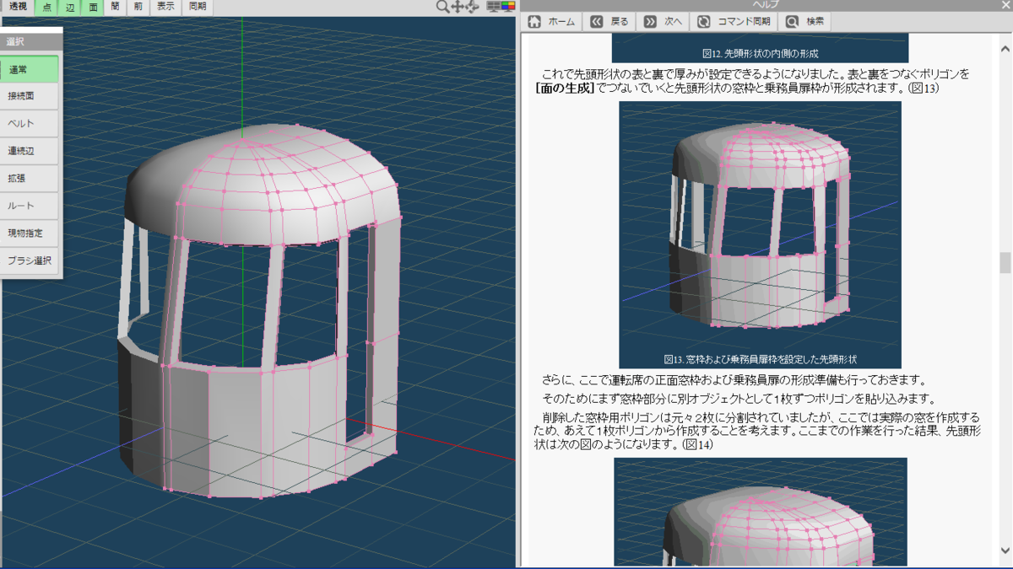Click the 図14 help figure image
1013x569 pixels.
pyautogui.click(x=760, y=513)
